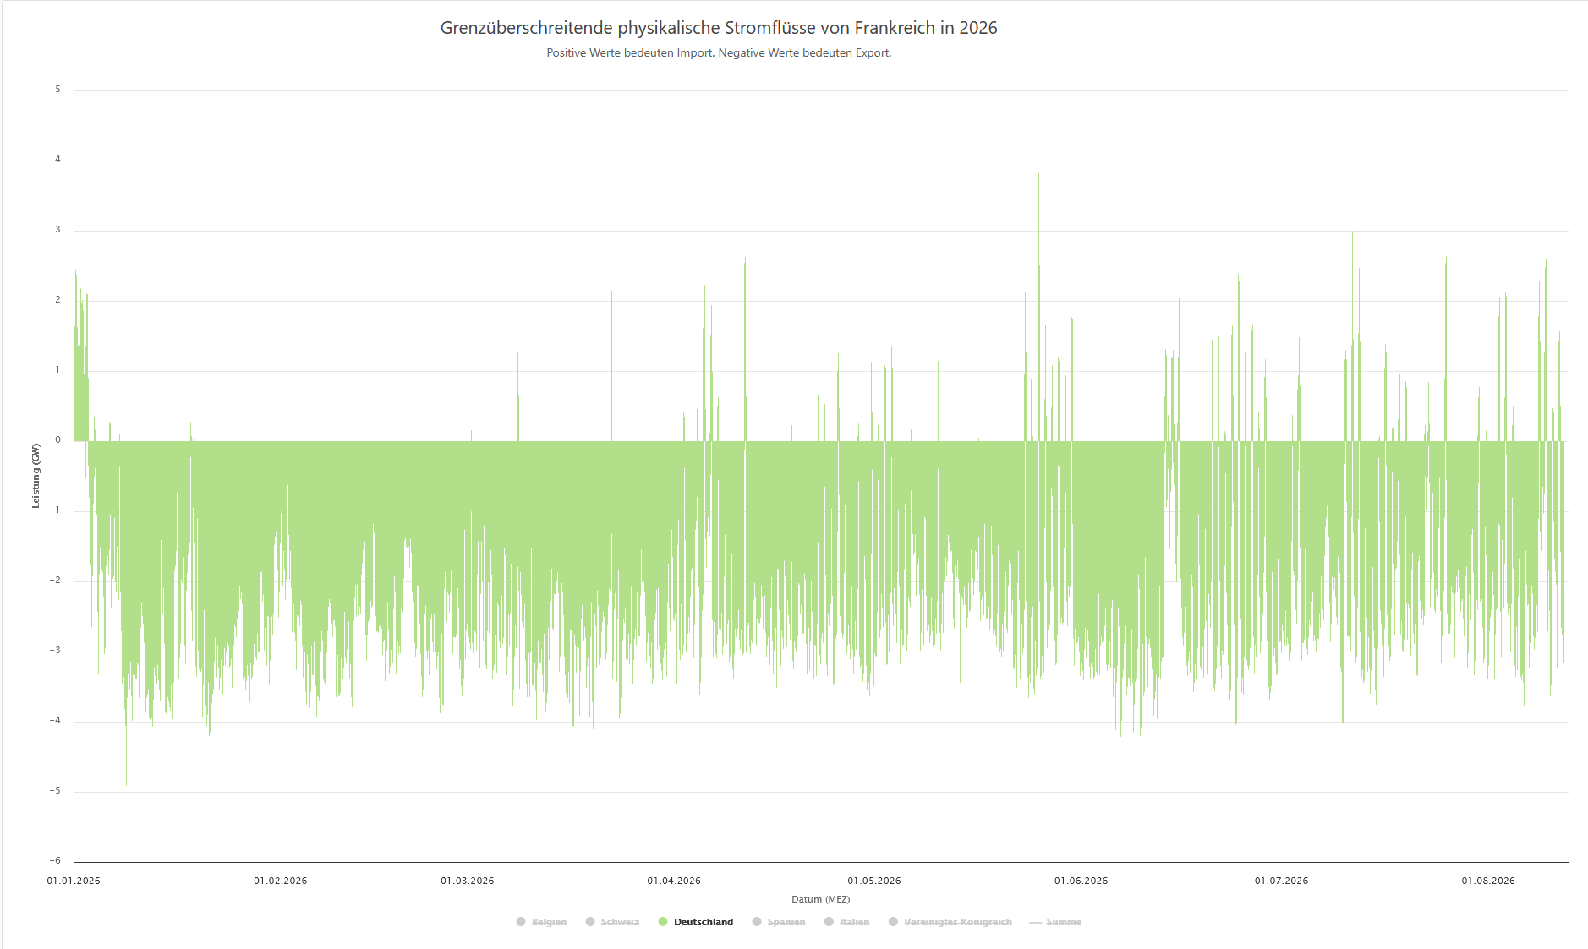Click the Leistung (GW) axis title

(x=36, y=476)
